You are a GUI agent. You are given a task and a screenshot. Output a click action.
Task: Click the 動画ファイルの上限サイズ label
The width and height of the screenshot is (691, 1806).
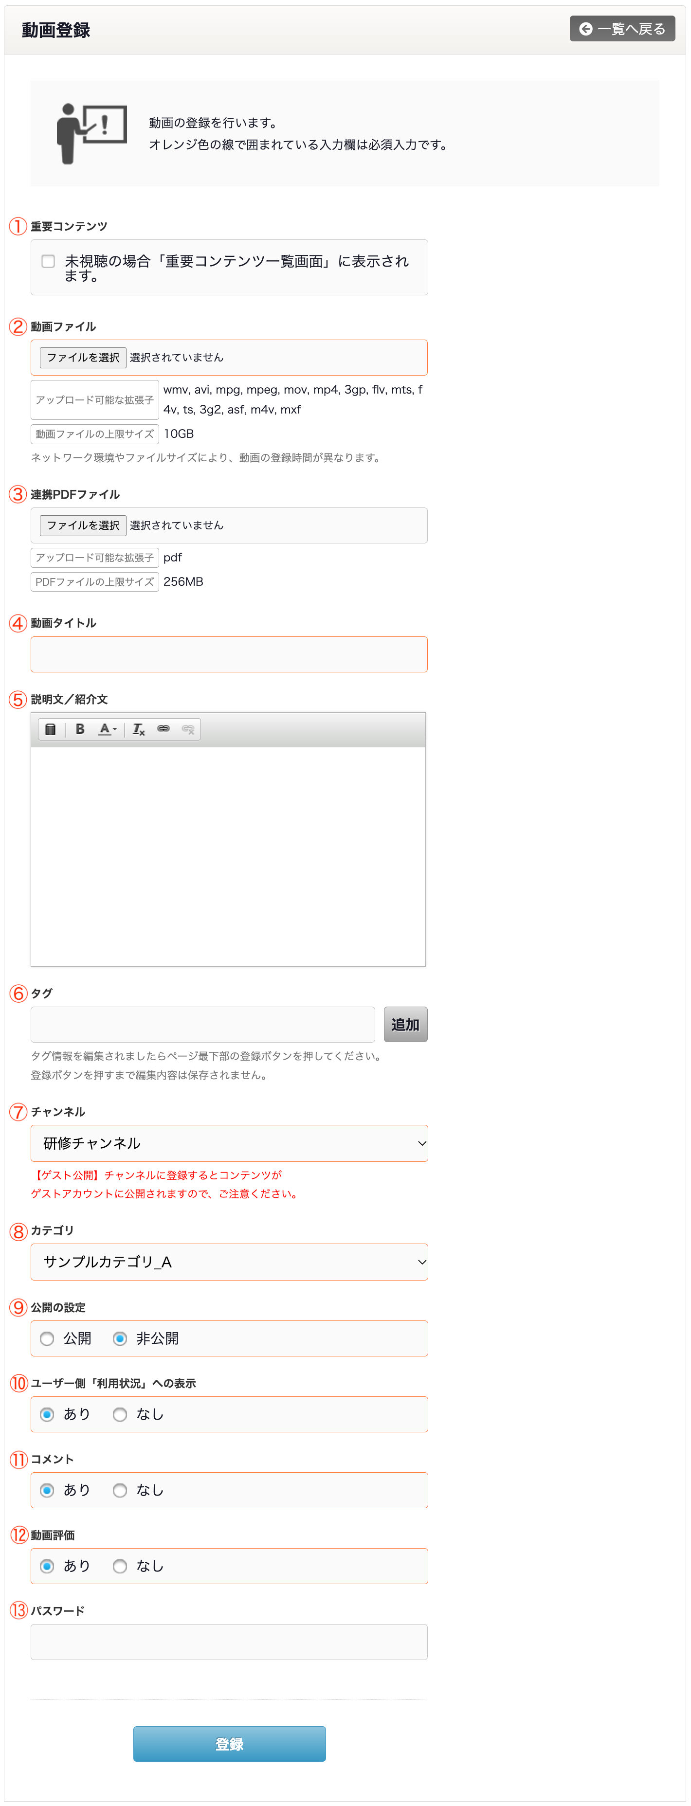(95, 434)
